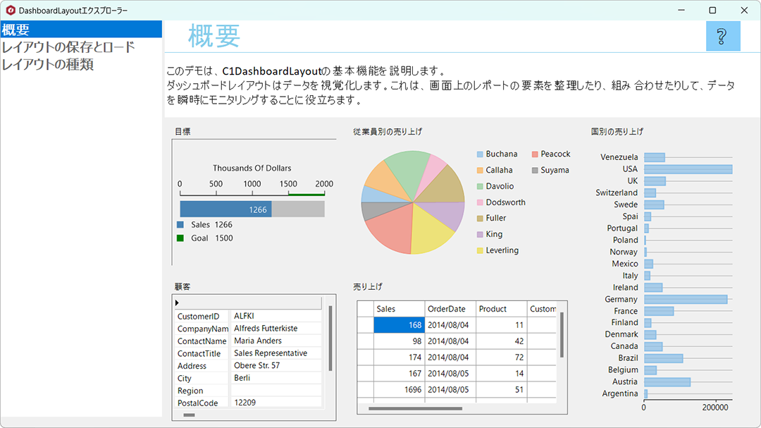Click the Venezuela bar in country chart
The image size is (761, 428).
(655, 157)
